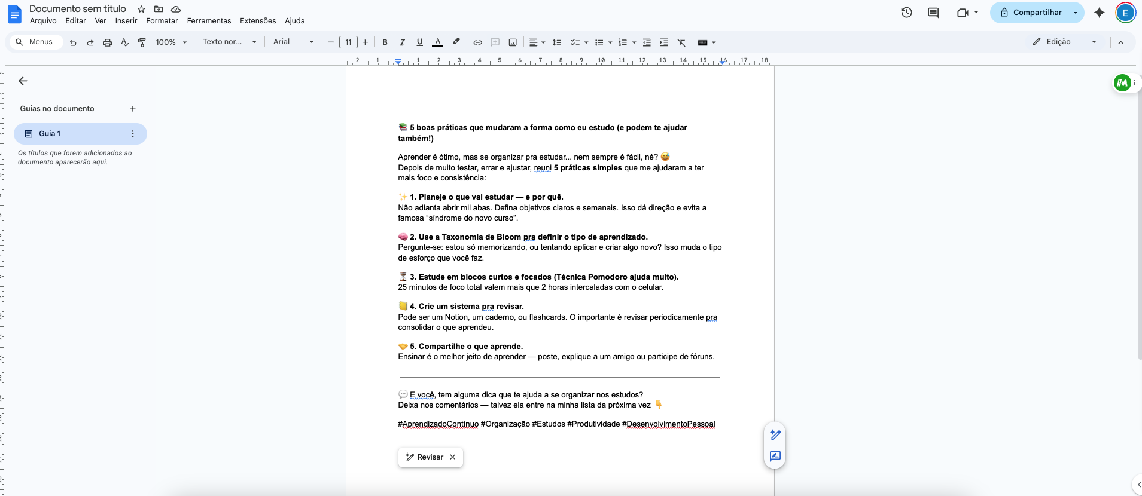Search the menus field
The image size is (1142, 496).
35,42
